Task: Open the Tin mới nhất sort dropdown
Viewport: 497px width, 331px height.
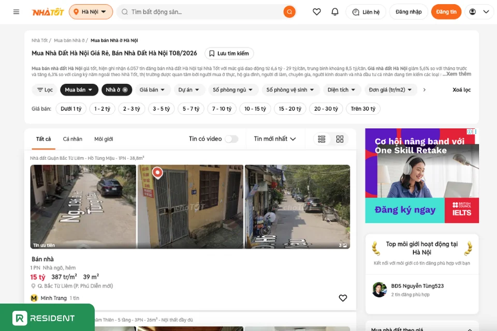Action: point(275,139)
